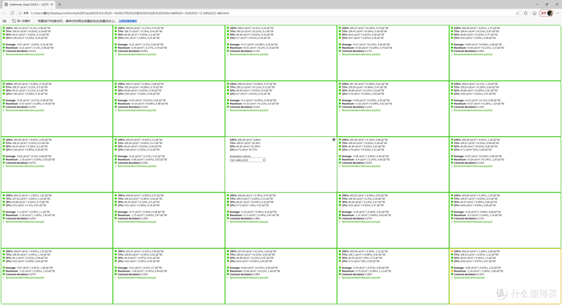
Task: Open the browser extensions icon next to the star
Action: pos(526,13)
